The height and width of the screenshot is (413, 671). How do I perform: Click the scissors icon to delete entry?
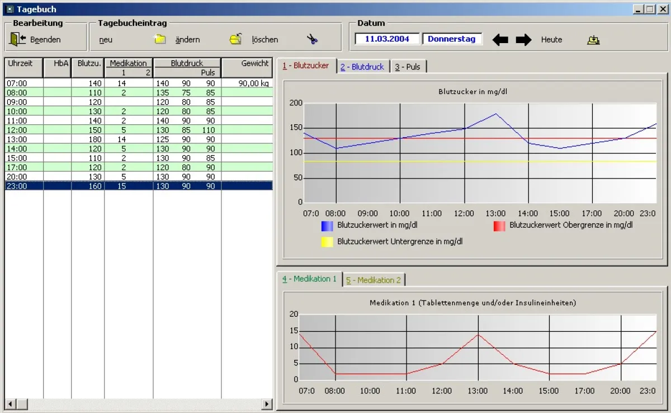click(312, 39)
